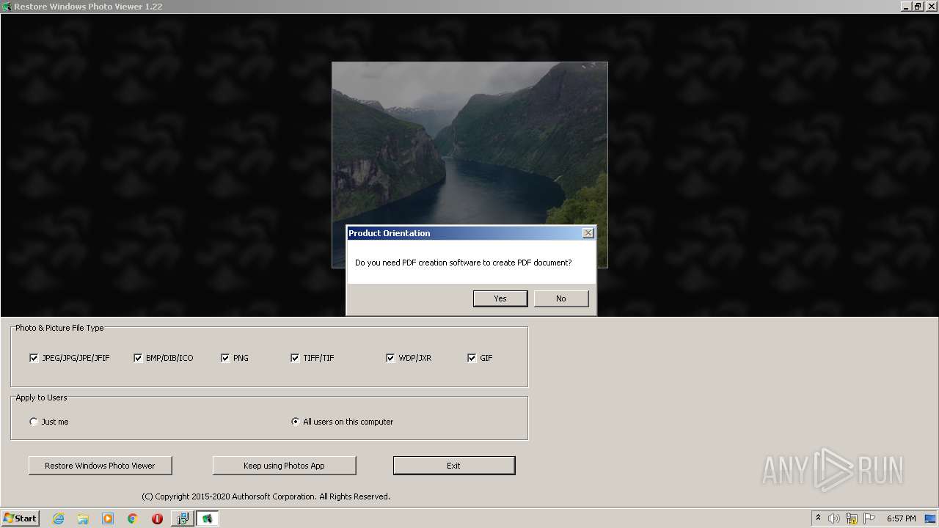Open the installer task in the taskbar
Viewport: 939px width, 528px height.
click(182, 518)
